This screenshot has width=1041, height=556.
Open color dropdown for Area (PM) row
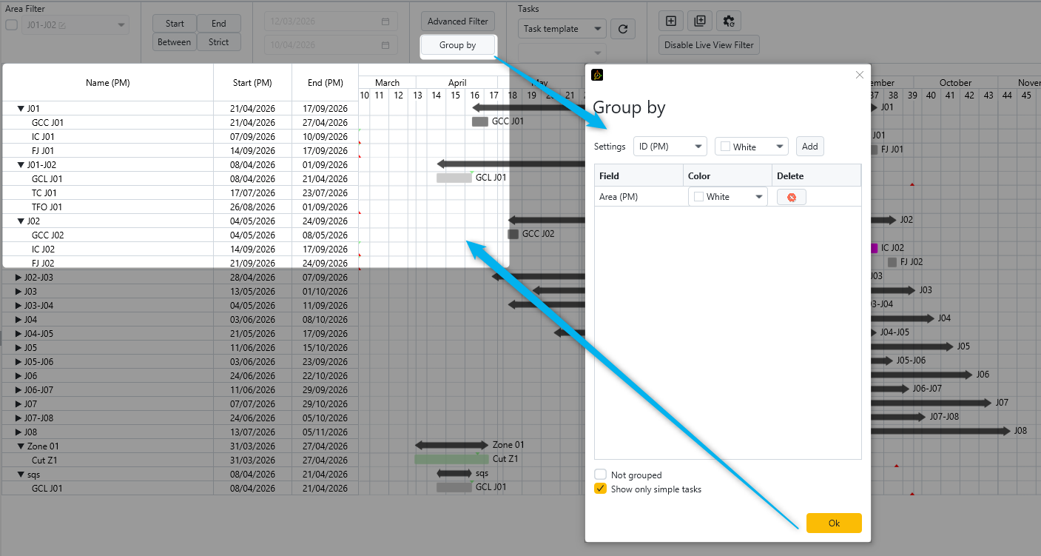click(728, 197)
